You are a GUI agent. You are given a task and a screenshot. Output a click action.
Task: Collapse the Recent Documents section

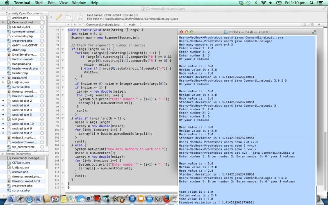(x=3, y=154)
